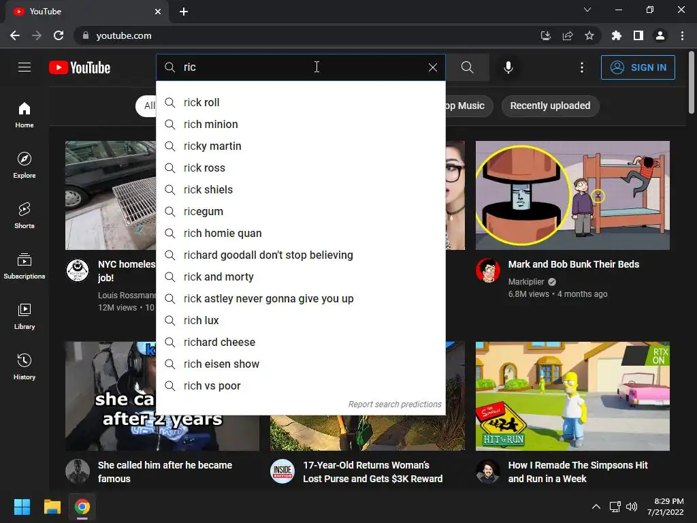Choose 'richard goodall don't stop believing' suggestion
The image size is (697, 523).
pyautogui.click(x=301, y=255)
